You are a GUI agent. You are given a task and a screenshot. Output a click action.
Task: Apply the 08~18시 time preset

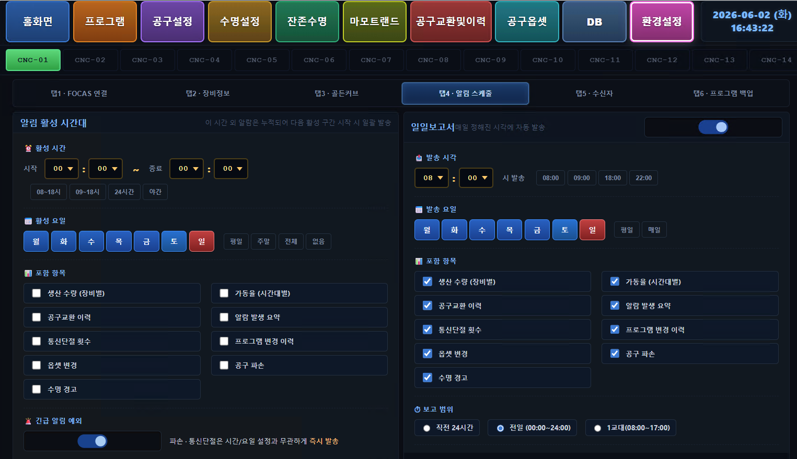(49, 192)
